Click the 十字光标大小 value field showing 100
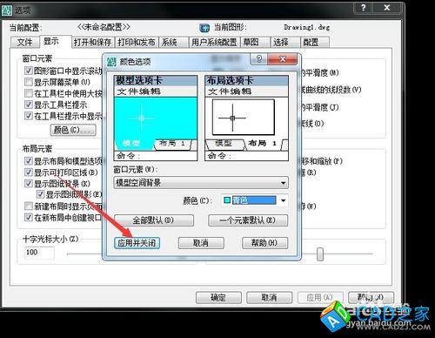The image size is (435, 338). click(x=39, y=253)
